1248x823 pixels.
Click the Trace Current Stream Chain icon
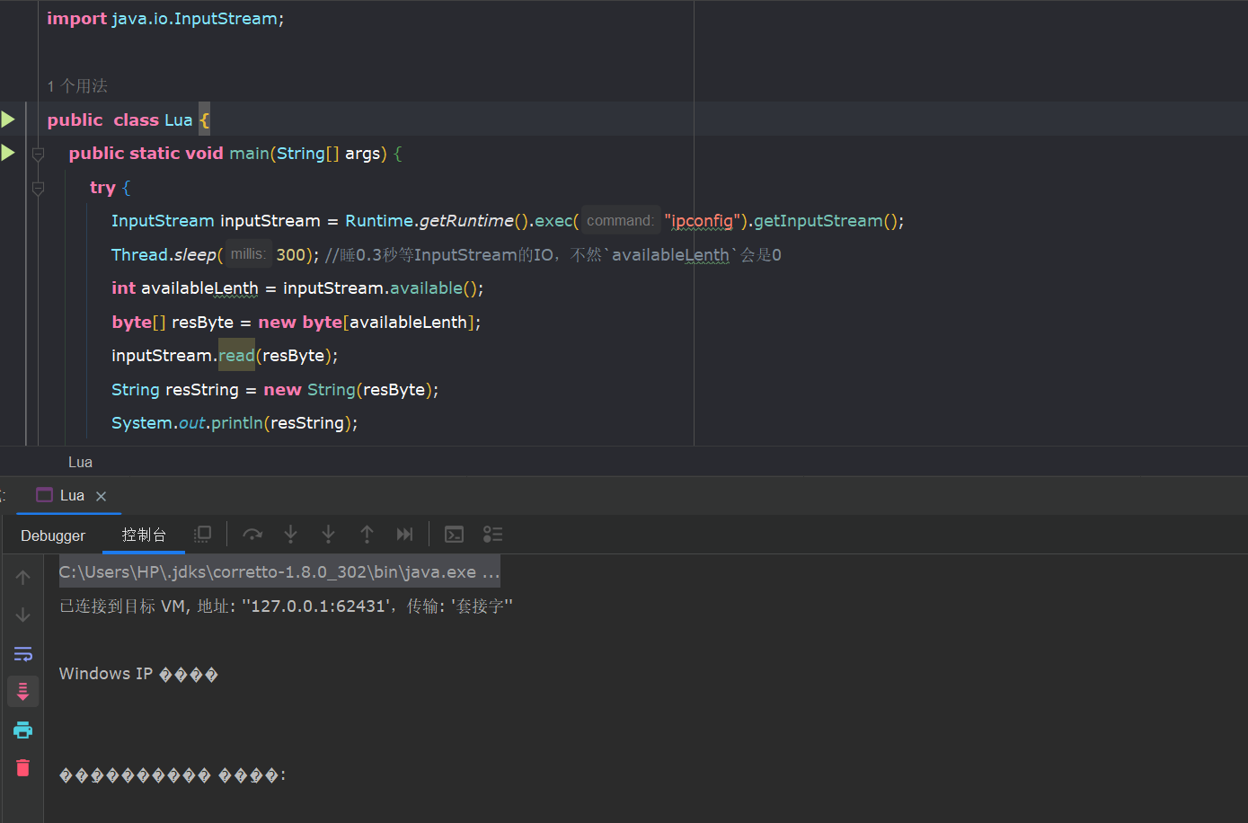(492, 535)
